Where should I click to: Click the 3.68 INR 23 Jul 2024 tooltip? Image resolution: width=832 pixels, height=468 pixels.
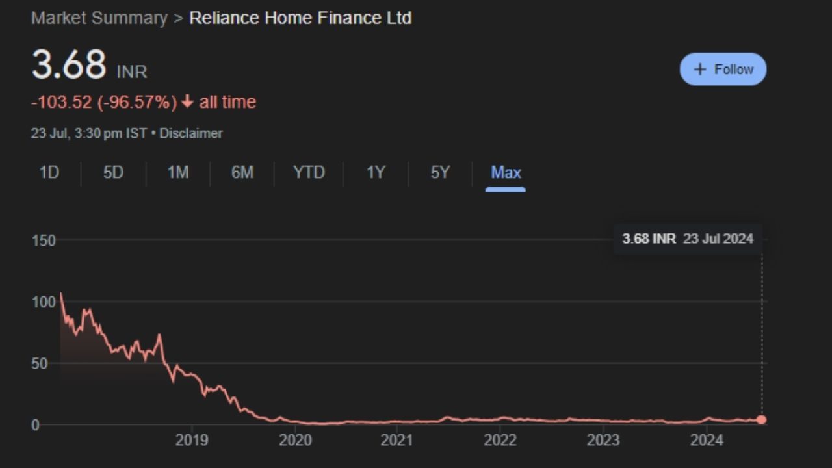(x=688, y=239)
